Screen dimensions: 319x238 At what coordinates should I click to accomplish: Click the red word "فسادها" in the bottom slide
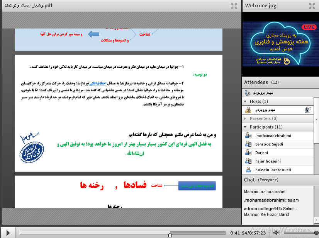(x=135, y=185)
